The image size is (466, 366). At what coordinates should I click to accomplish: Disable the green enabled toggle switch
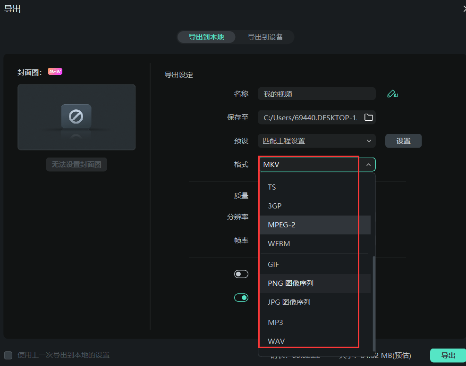pos(241,298)
